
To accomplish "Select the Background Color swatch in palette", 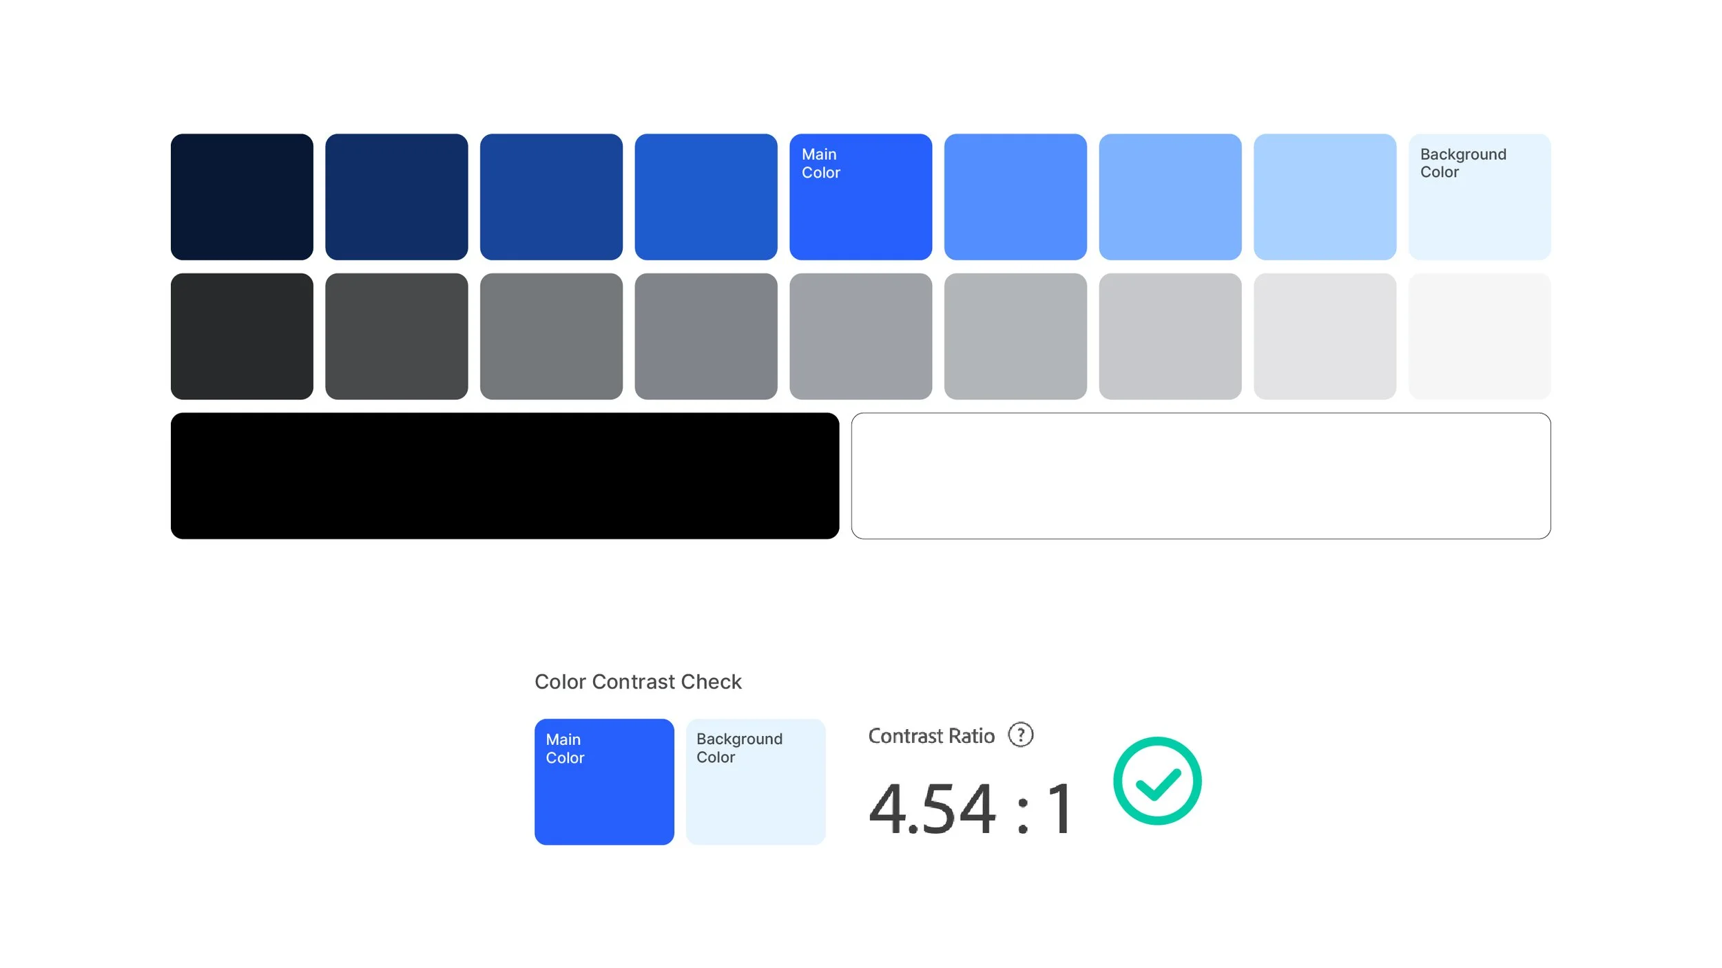I will click(1480, 197).
